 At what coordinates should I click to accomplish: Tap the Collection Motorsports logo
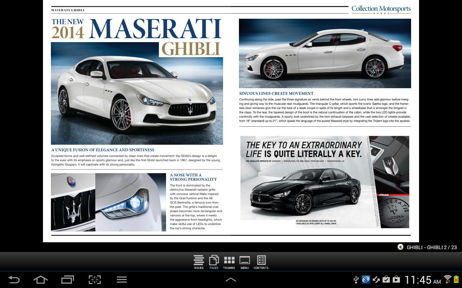coord(381,10)
